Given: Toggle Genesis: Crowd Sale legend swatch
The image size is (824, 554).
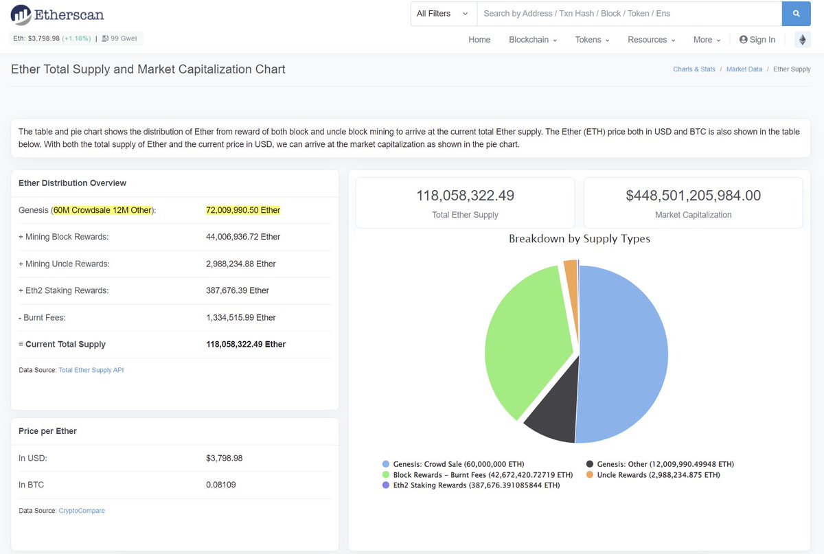Looking at the screenshot, I should 386,465.
